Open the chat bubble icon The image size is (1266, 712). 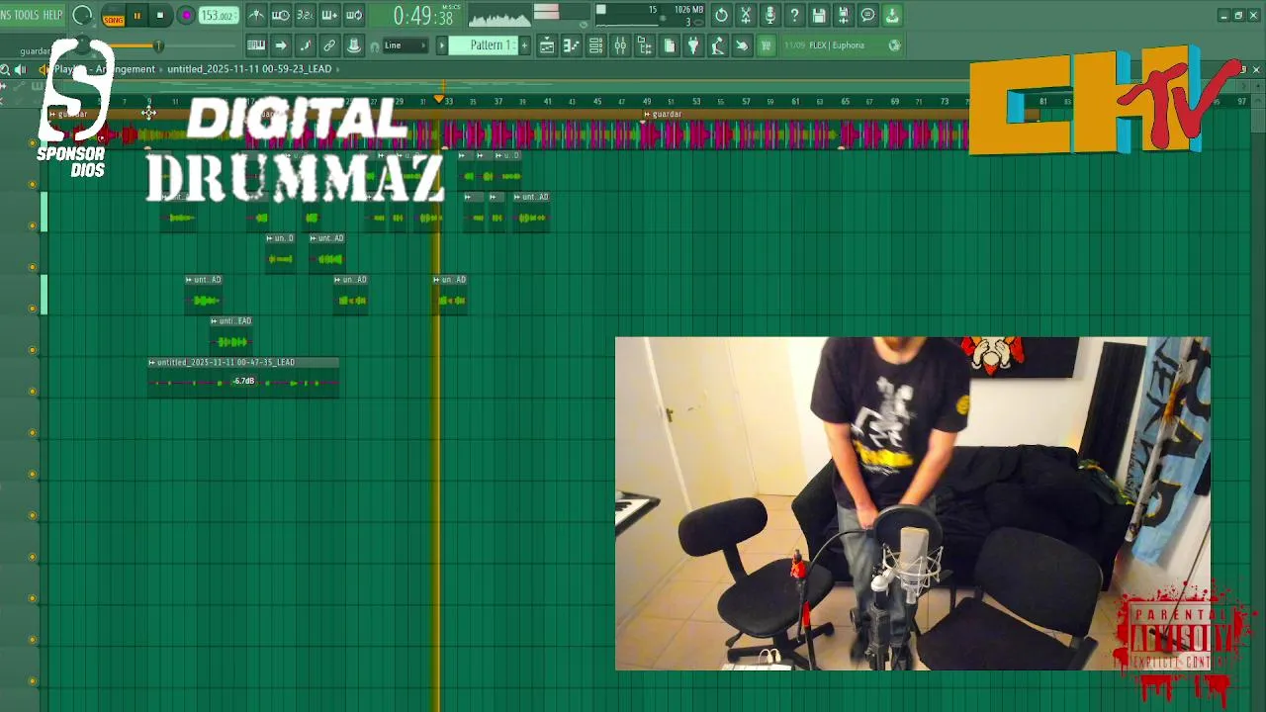click(x=867, y=15)
